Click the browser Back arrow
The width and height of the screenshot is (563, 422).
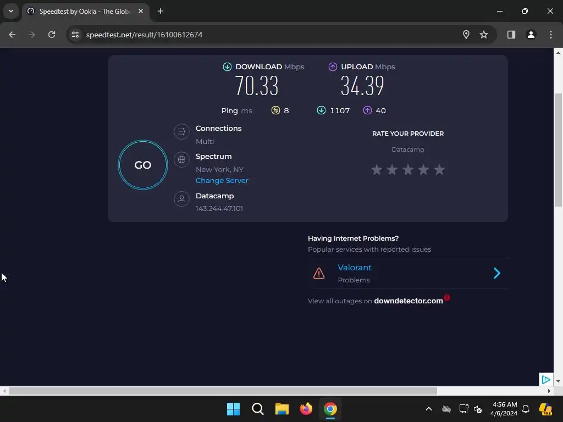(12, 35)
